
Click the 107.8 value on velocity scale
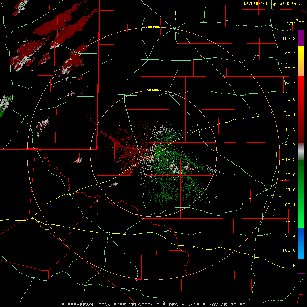tap(289, 38)
